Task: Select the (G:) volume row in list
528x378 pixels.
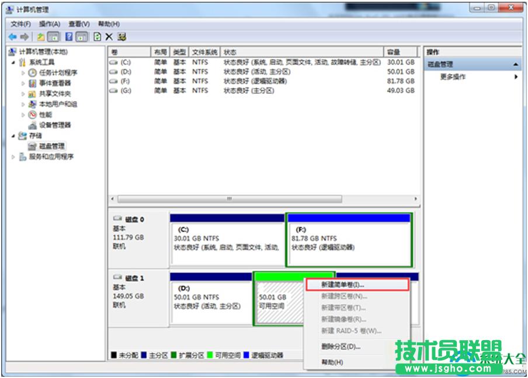Action: click(x=263, y=90)
